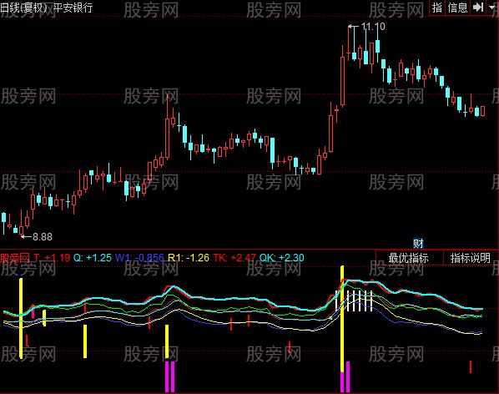Screen dimensions: 499x394
Task: Select the cyan QK indicator value
Action: point(282,257)
